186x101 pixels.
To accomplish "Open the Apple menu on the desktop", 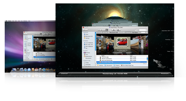I will click(x=6, y=21).
